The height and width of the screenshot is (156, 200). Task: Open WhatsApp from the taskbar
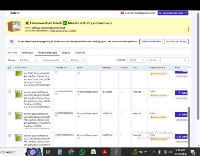pos(82,152)
